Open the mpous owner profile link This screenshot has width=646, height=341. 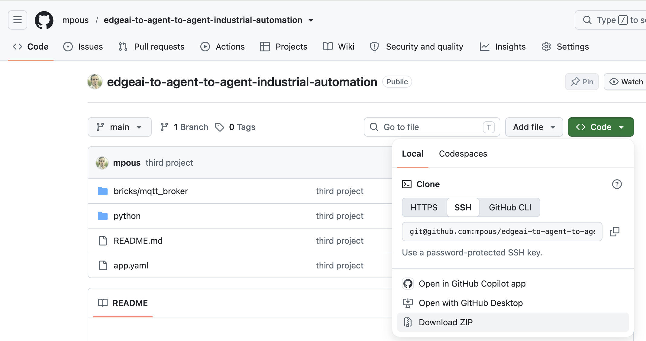(76, 20)
